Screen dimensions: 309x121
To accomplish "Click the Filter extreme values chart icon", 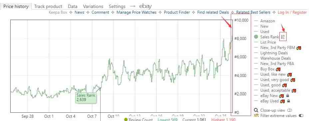I will (256, 115).
